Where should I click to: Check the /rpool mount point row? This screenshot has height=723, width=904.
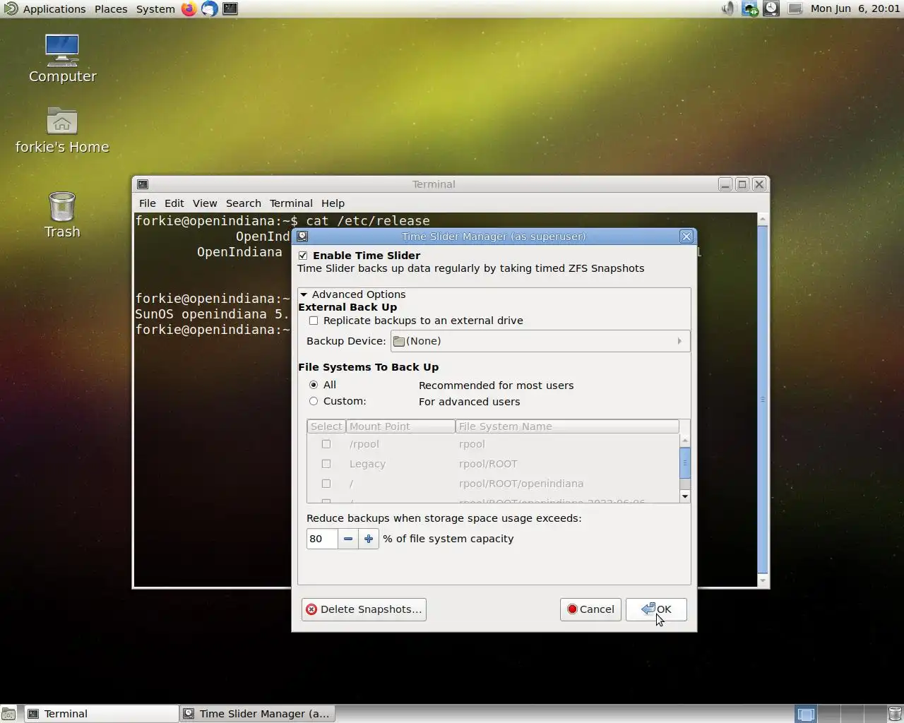326,444
